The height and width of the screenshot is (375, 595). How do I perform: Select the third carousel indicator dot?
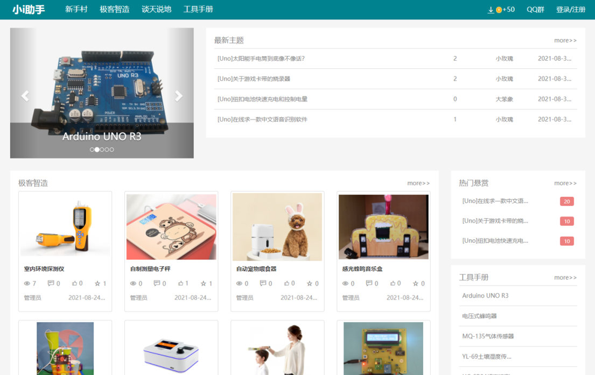[102, 150]
